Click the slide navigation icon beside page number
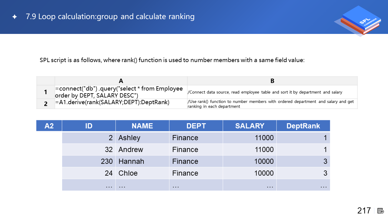Screen dimensions: 388x218 point(381,211)
